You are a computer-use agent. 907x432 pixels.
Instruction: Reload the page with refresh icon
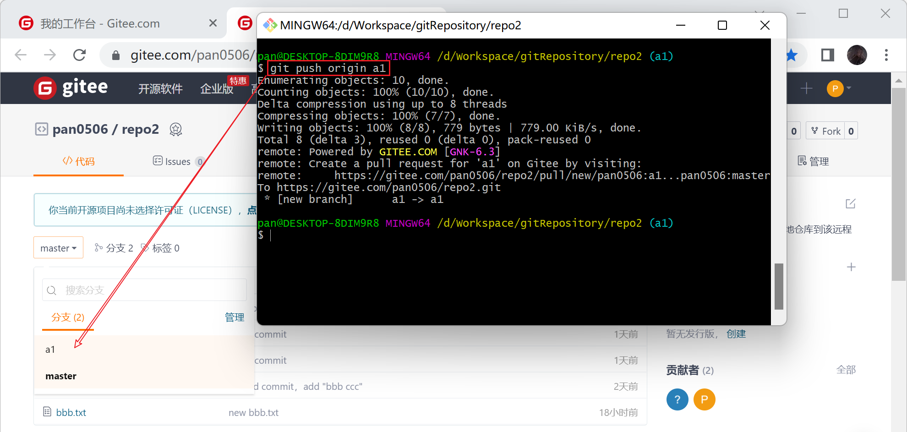[x=80, y=55]
